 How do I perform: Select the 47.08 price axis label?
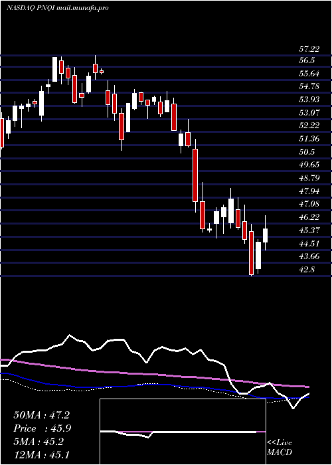pyautogui.click(x=309, y=204)
